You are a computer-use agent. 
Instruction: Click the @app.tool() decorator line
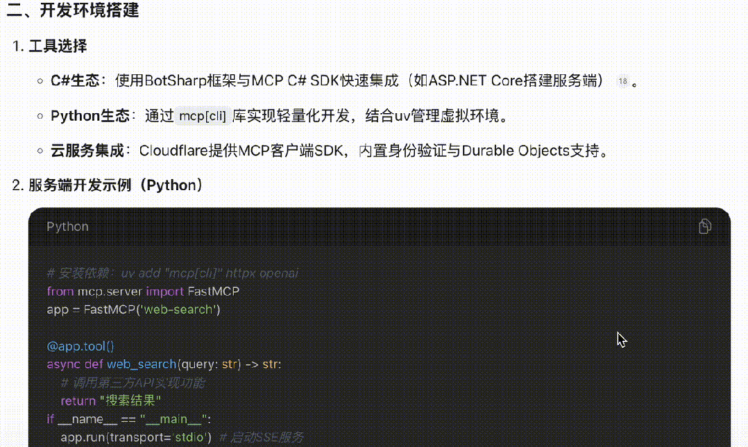point(80,346)
